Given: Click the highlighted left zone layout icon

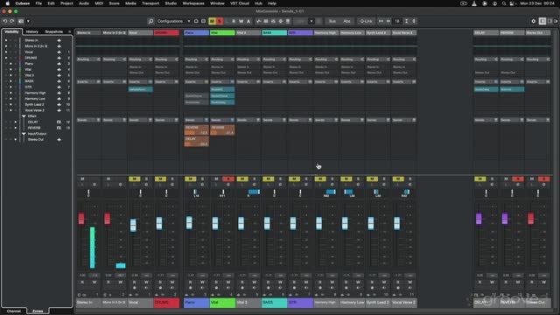Looking at the screenshot, I should pyautogui.click(x=542, y=21).
